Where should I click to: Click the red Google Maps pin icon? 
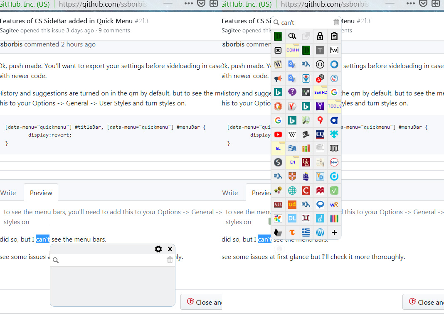tap(320, 120)
